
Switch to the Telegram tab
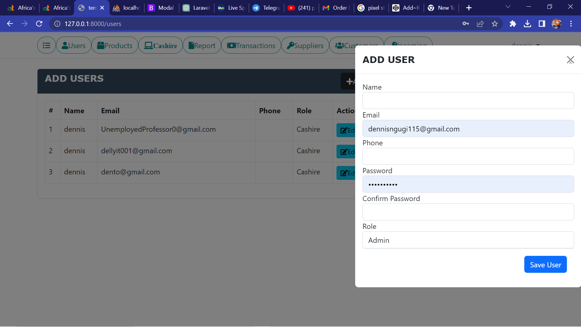tap(266, 8)
